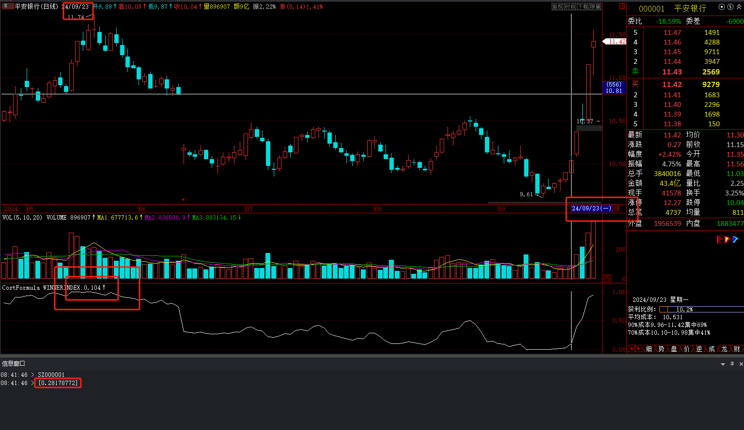Click the right red arrow before 细 tab

(x=639, y=349)
